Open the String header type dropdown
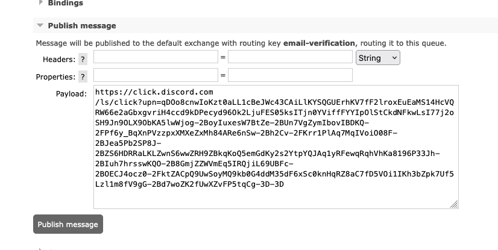498x250 pixels. 377,58
